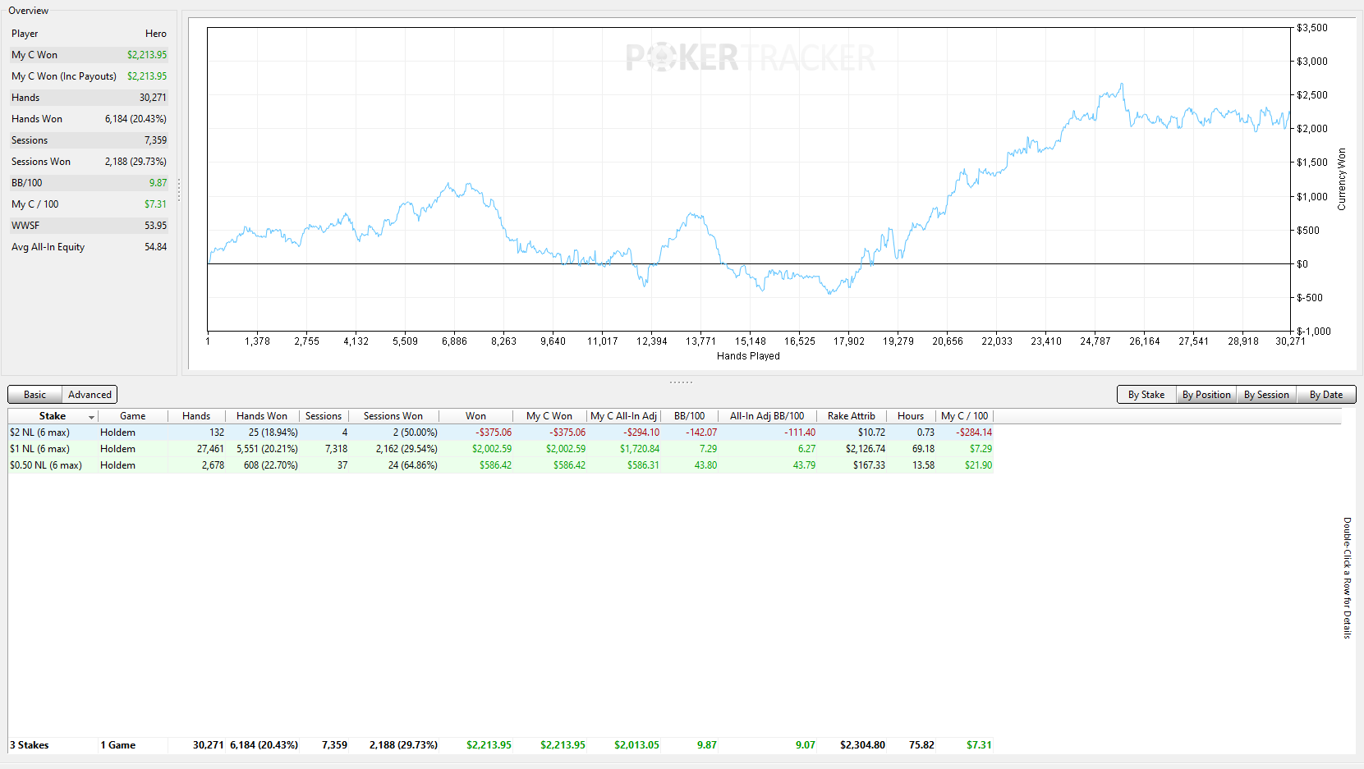Click the My C / 100 column header
The height and width of the screenshot is (769, 1364).
click(964, 416)
